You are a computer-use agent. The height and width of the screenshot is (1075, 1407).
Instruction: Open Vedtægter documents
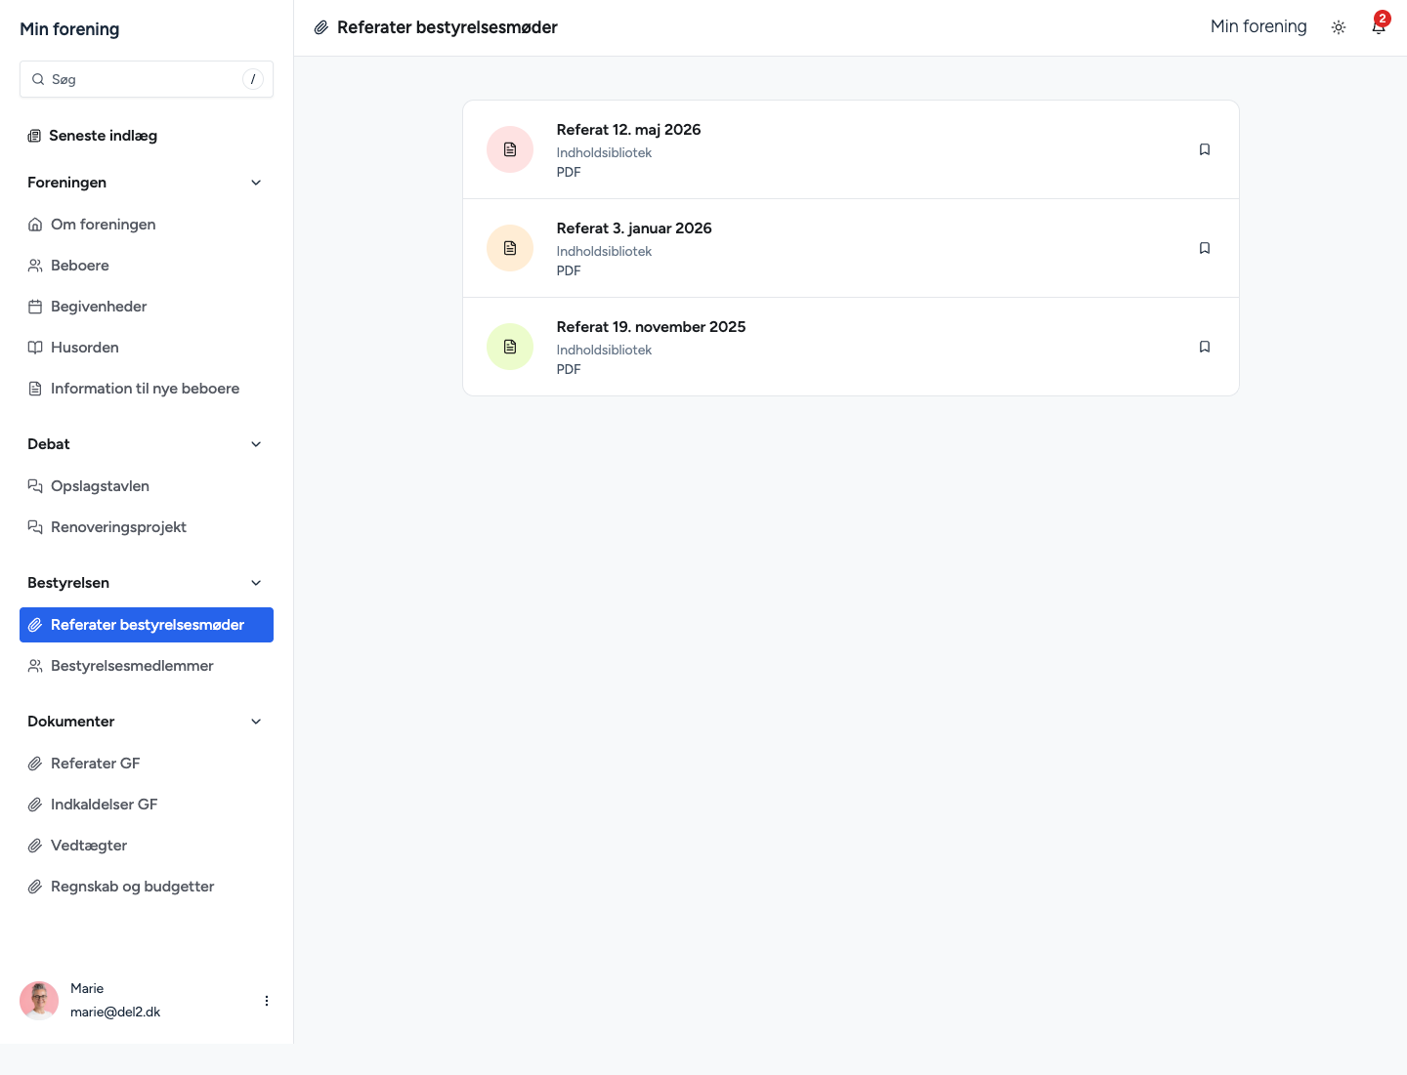pyautogui.click(x=147, y=846)
